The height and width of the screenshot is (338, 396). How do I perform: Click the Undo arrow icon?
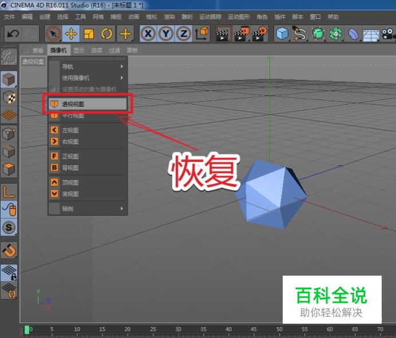[13, 34]
